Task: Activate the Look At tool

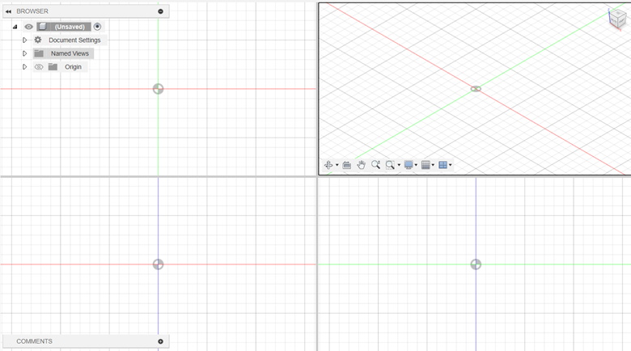Action: (x=346, y=165)
